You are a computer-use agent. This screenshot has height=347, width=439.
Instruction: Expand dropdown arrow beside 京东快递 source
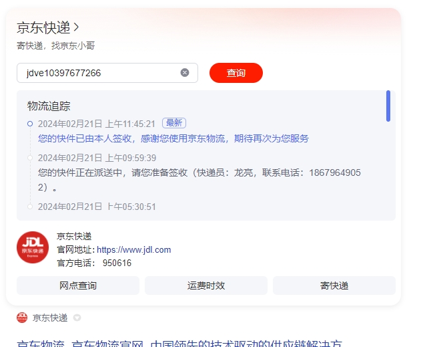pos(77,318)
